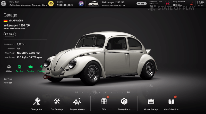Click the purple music playlist icon
The image size is (206, 114).
tap(81, 4)
